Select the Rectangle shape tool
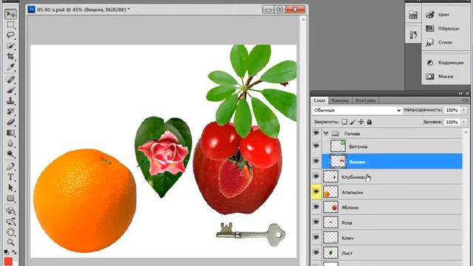This screenshot has height=266, width=473. [10, 198]
